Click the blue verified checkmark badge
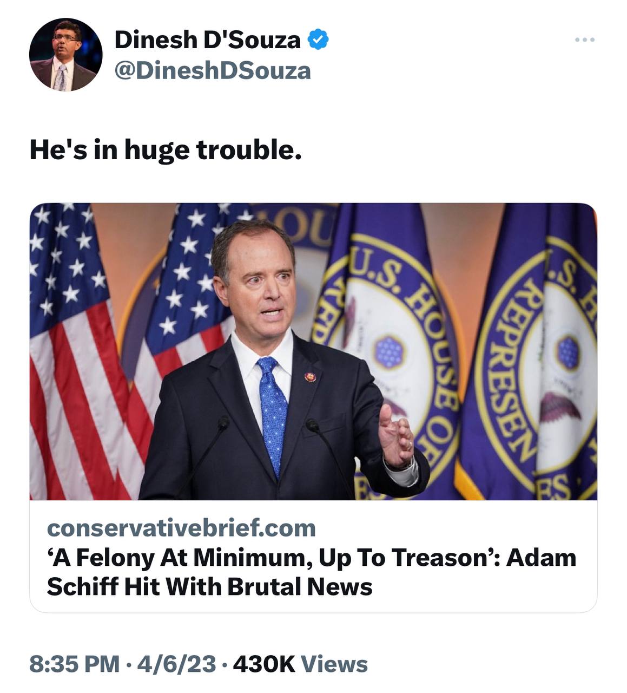 click(x=318, y=40)
